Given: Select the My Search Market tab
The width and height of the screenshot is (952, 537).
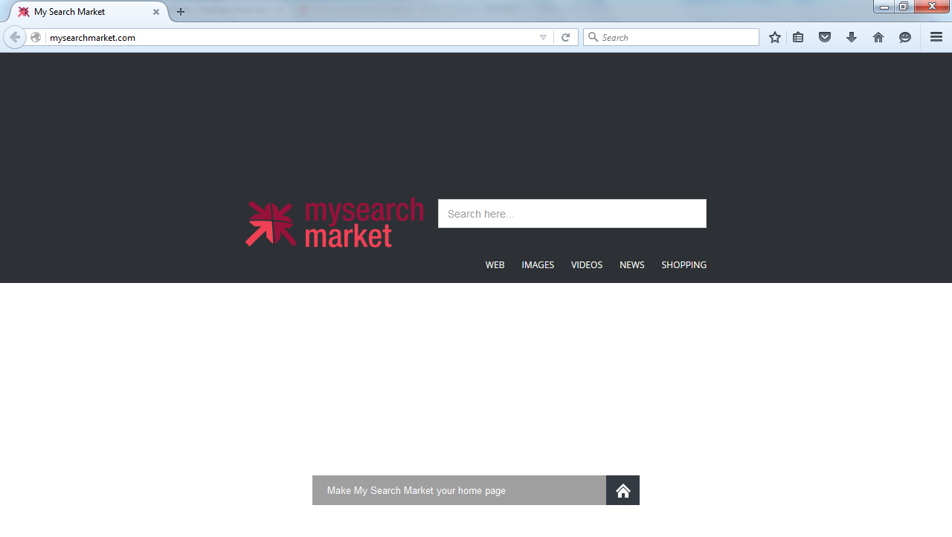Looking at the screenshot, I should click(x=88, y=12).
